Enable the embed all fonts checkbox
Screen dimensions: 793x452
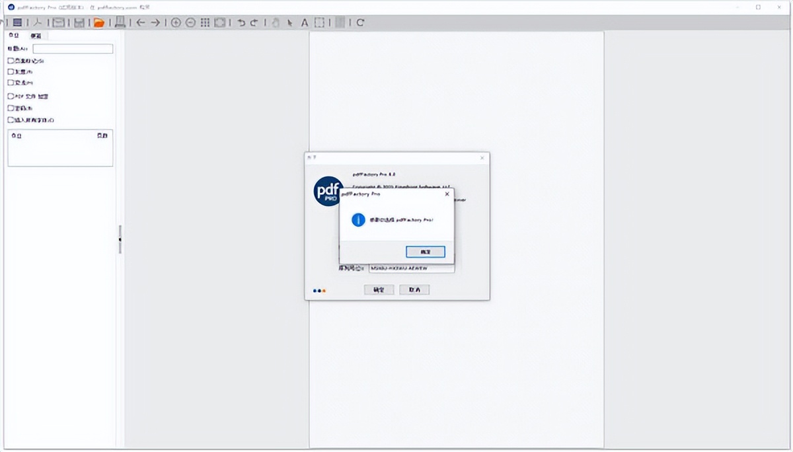[11, 120]
